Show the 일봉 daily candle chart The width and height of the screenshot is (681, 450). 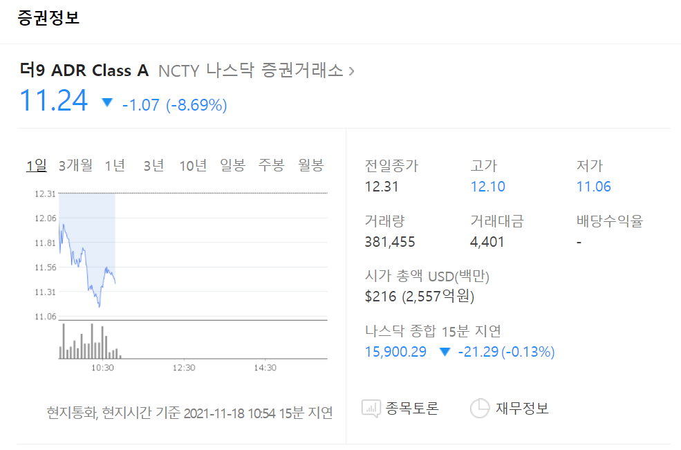(233, 165)
